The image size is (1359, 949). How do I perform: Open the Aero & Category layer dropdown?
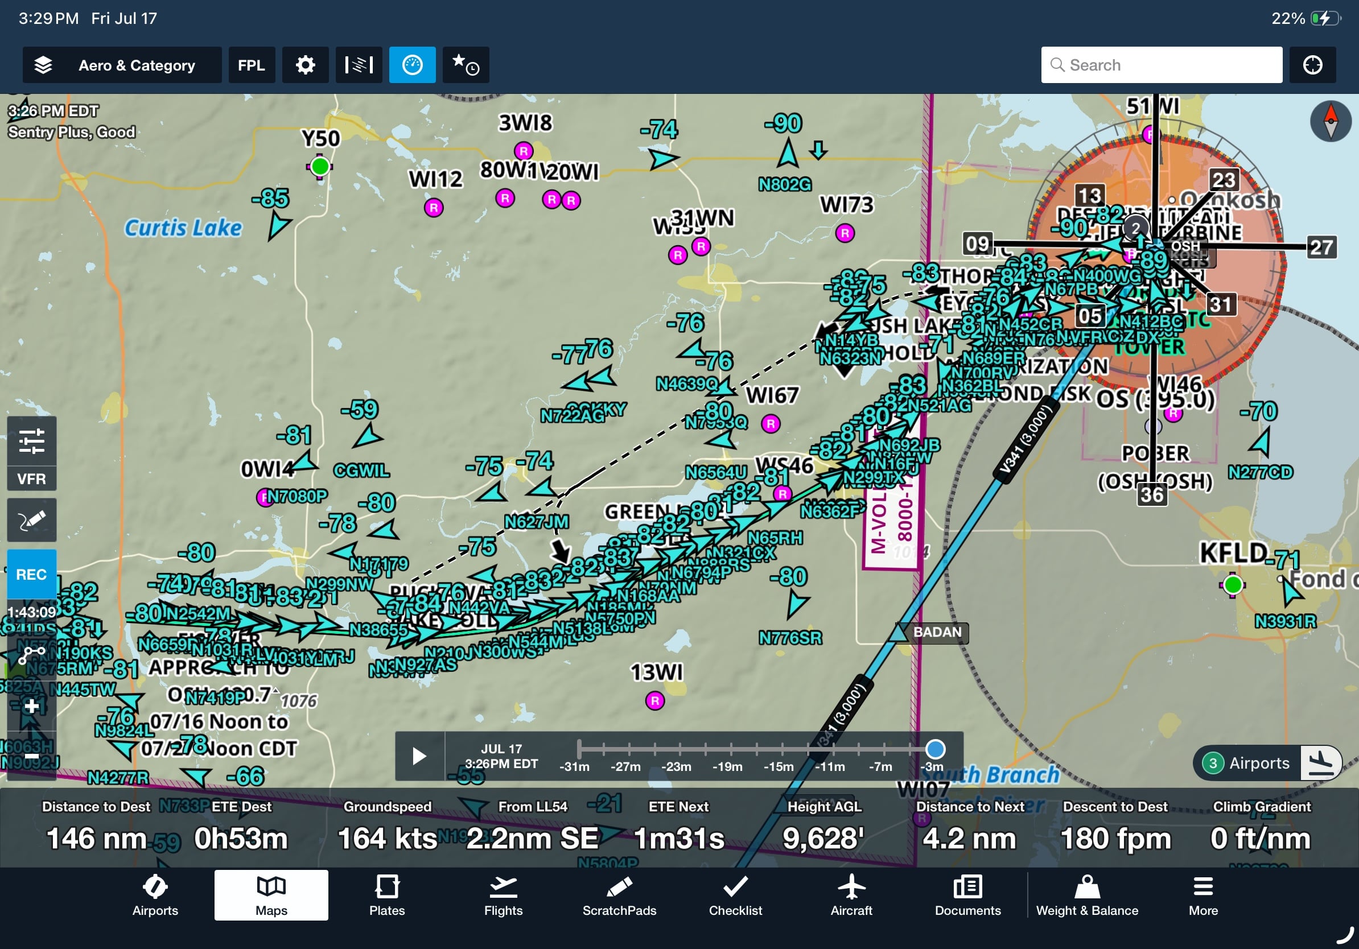pos(122,65)
